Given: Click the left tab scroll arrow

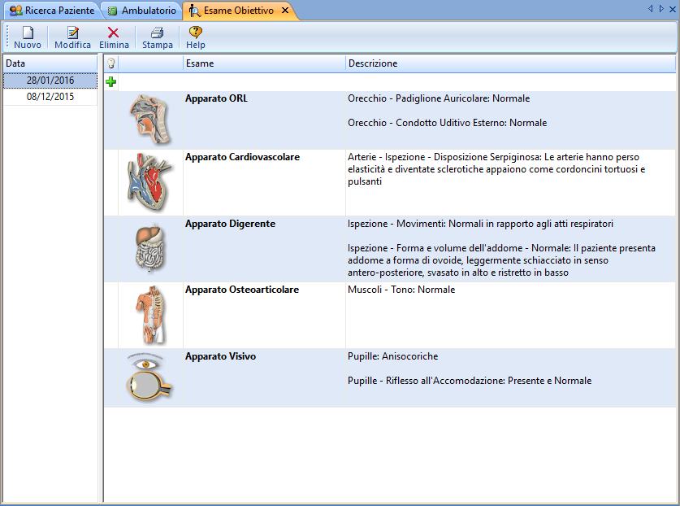Looking at the screenshot, I should coord(650,8).
